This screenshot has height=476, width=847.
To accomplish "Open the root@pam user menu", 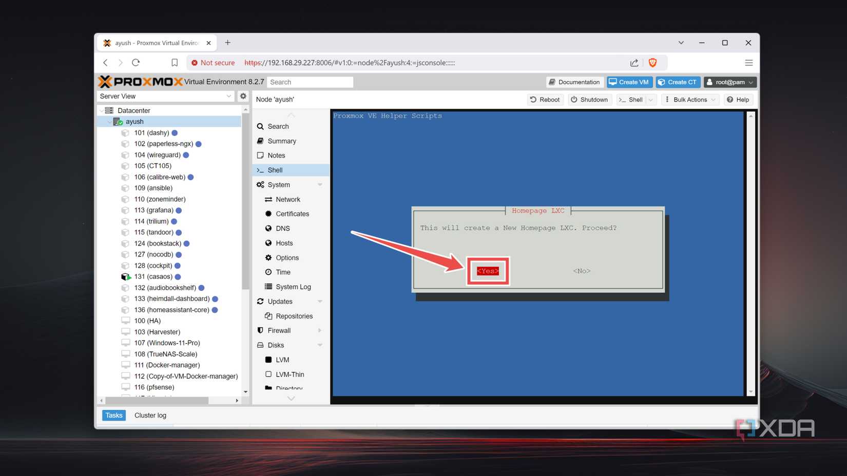I will (730, 82).
